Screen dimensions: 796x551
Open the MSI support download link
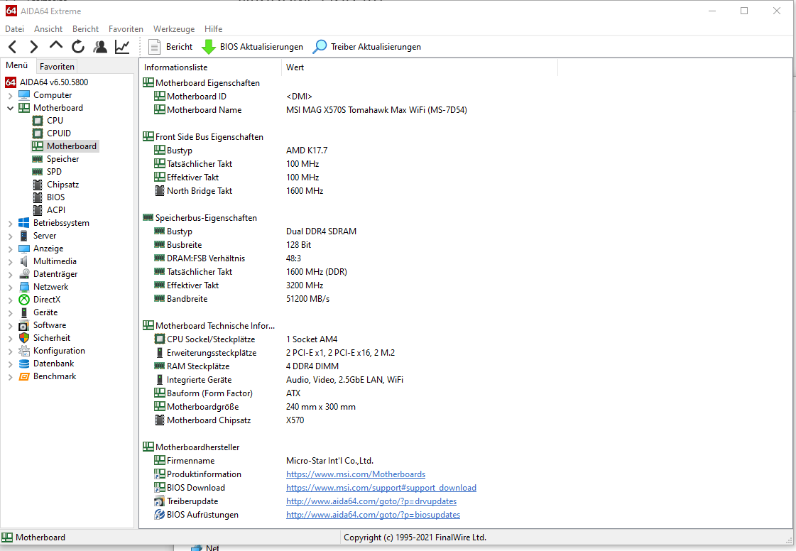pos(381,488)
